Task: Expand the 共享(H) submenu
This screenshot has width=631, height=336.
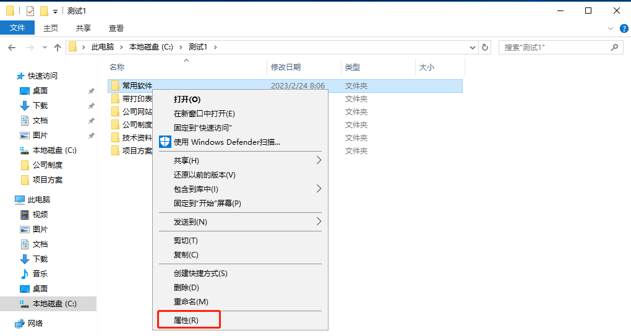Action: coord(241,160)
